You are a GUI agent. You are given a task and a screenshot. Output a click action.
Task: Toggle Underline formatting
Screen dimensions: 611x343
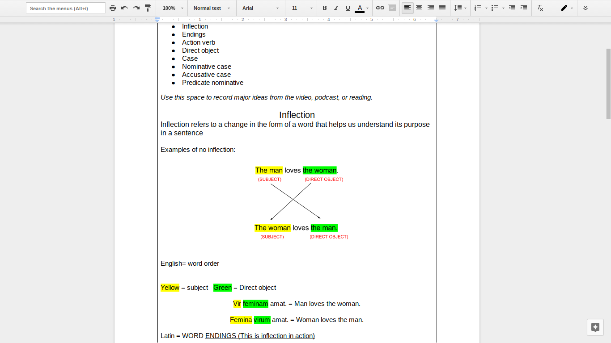click(348, 8)
